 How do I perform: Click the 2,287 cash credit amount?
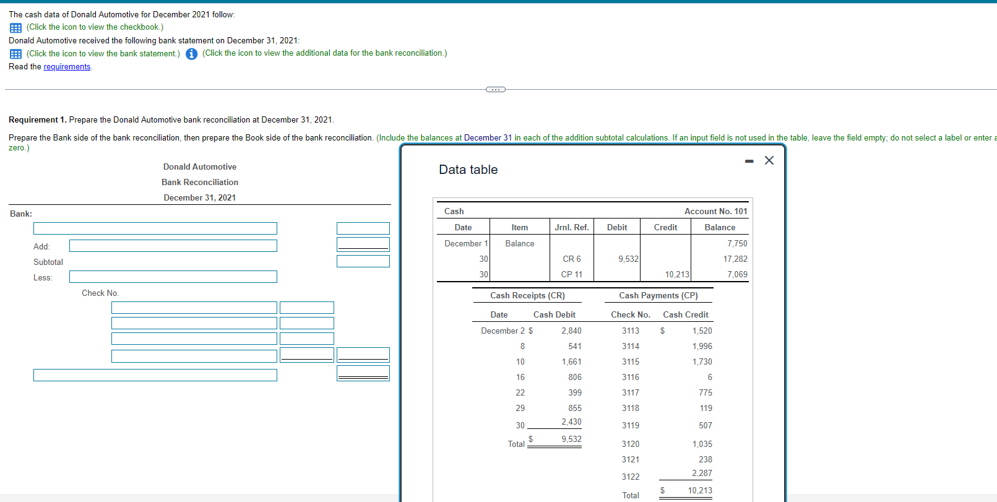point(702,474)
